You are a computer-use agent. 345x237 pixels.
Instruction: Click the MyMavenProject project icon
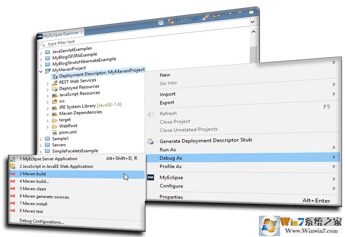coord(47,69)
